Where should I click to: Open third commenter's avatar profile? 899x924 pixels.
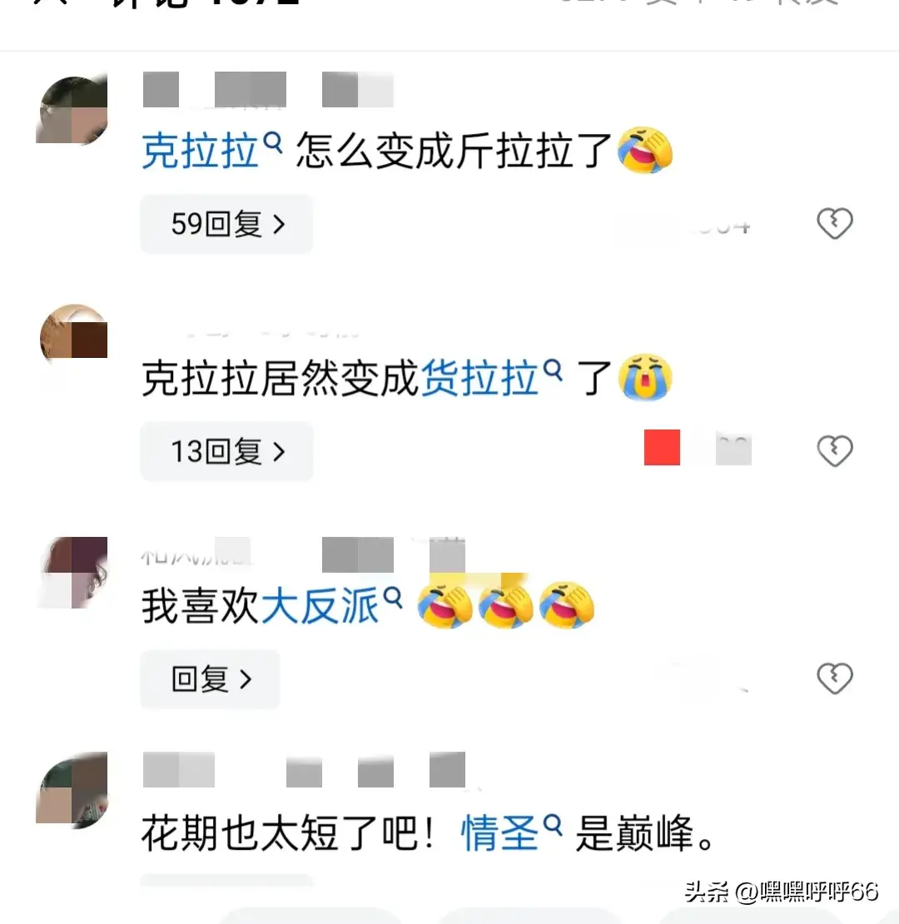coord(72,572)
